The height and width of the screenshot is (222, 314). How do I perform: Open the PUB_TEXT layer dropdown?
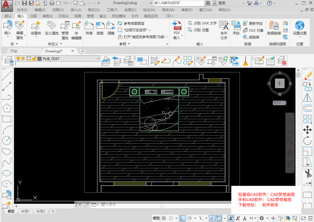98,59
